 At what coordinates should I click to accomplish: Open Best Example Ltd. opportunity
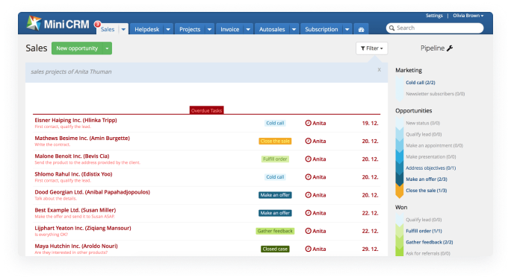pos(75,210)
